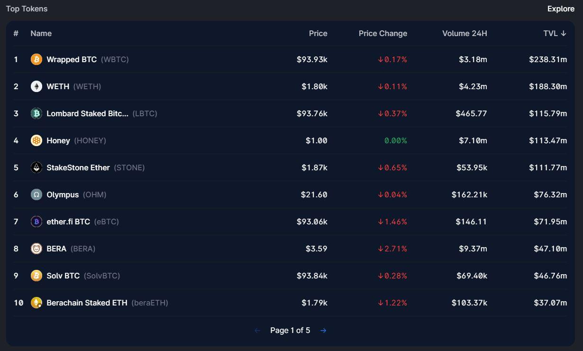The image size is (583, 351).
Task: Click the StakeStone Ether STONE icon
Action: (x=36, y=167)
